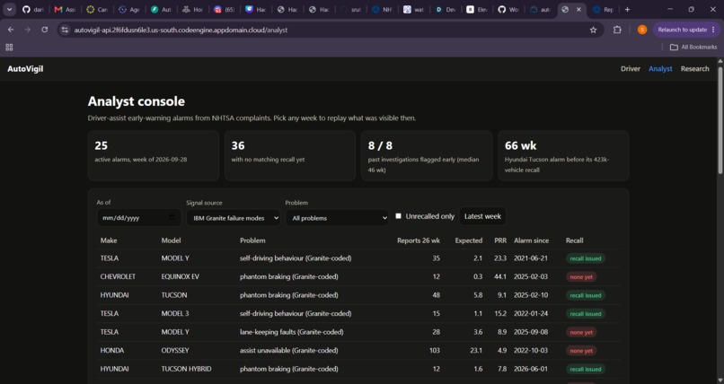This screenshot has height=384, width=724.
Task: Select 'assist unavailable (Granite-coded)' cell
Action: pos(288,350)
